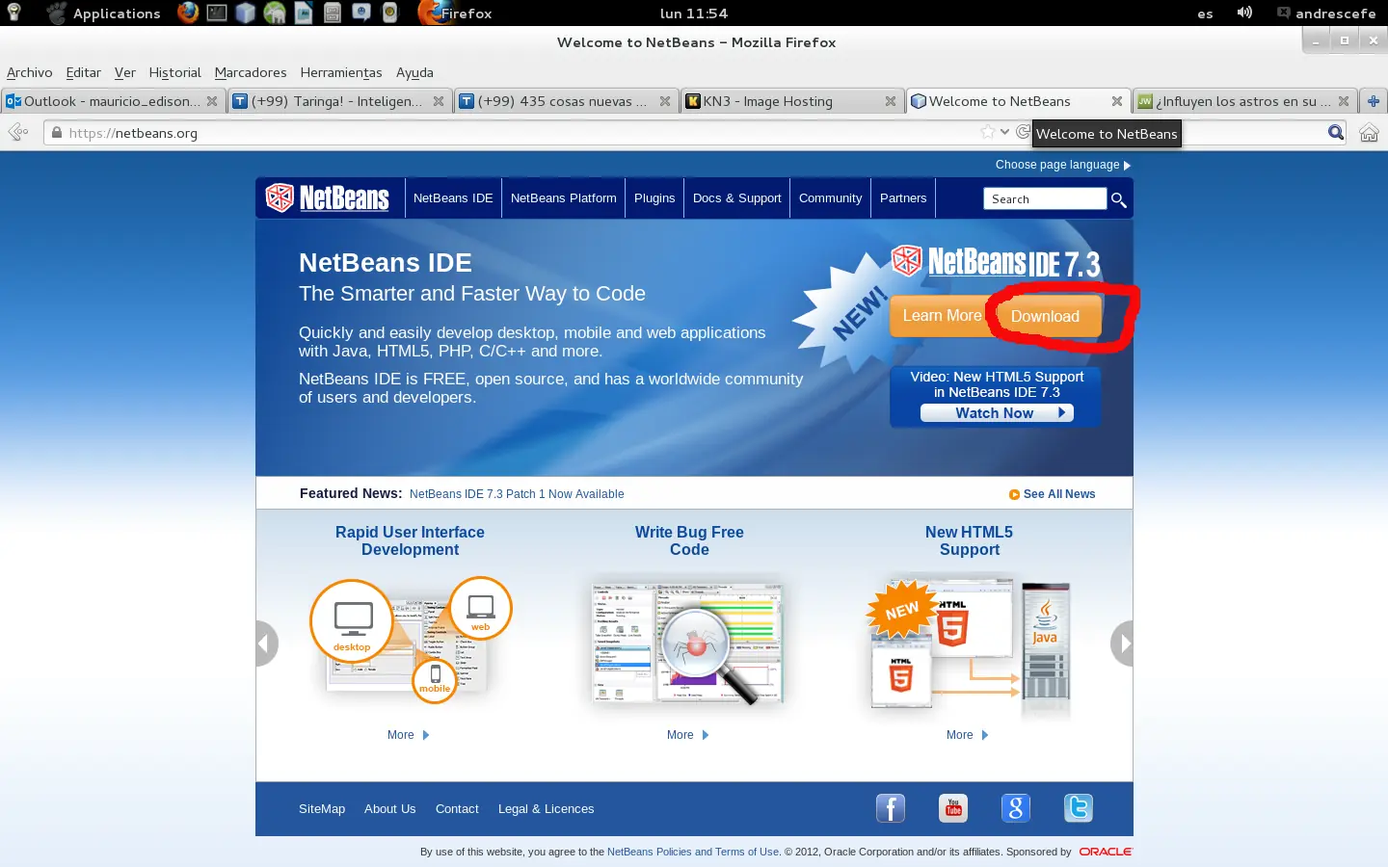
Task: Open the chat bubble launcher in panel
Action: point(361,13)
